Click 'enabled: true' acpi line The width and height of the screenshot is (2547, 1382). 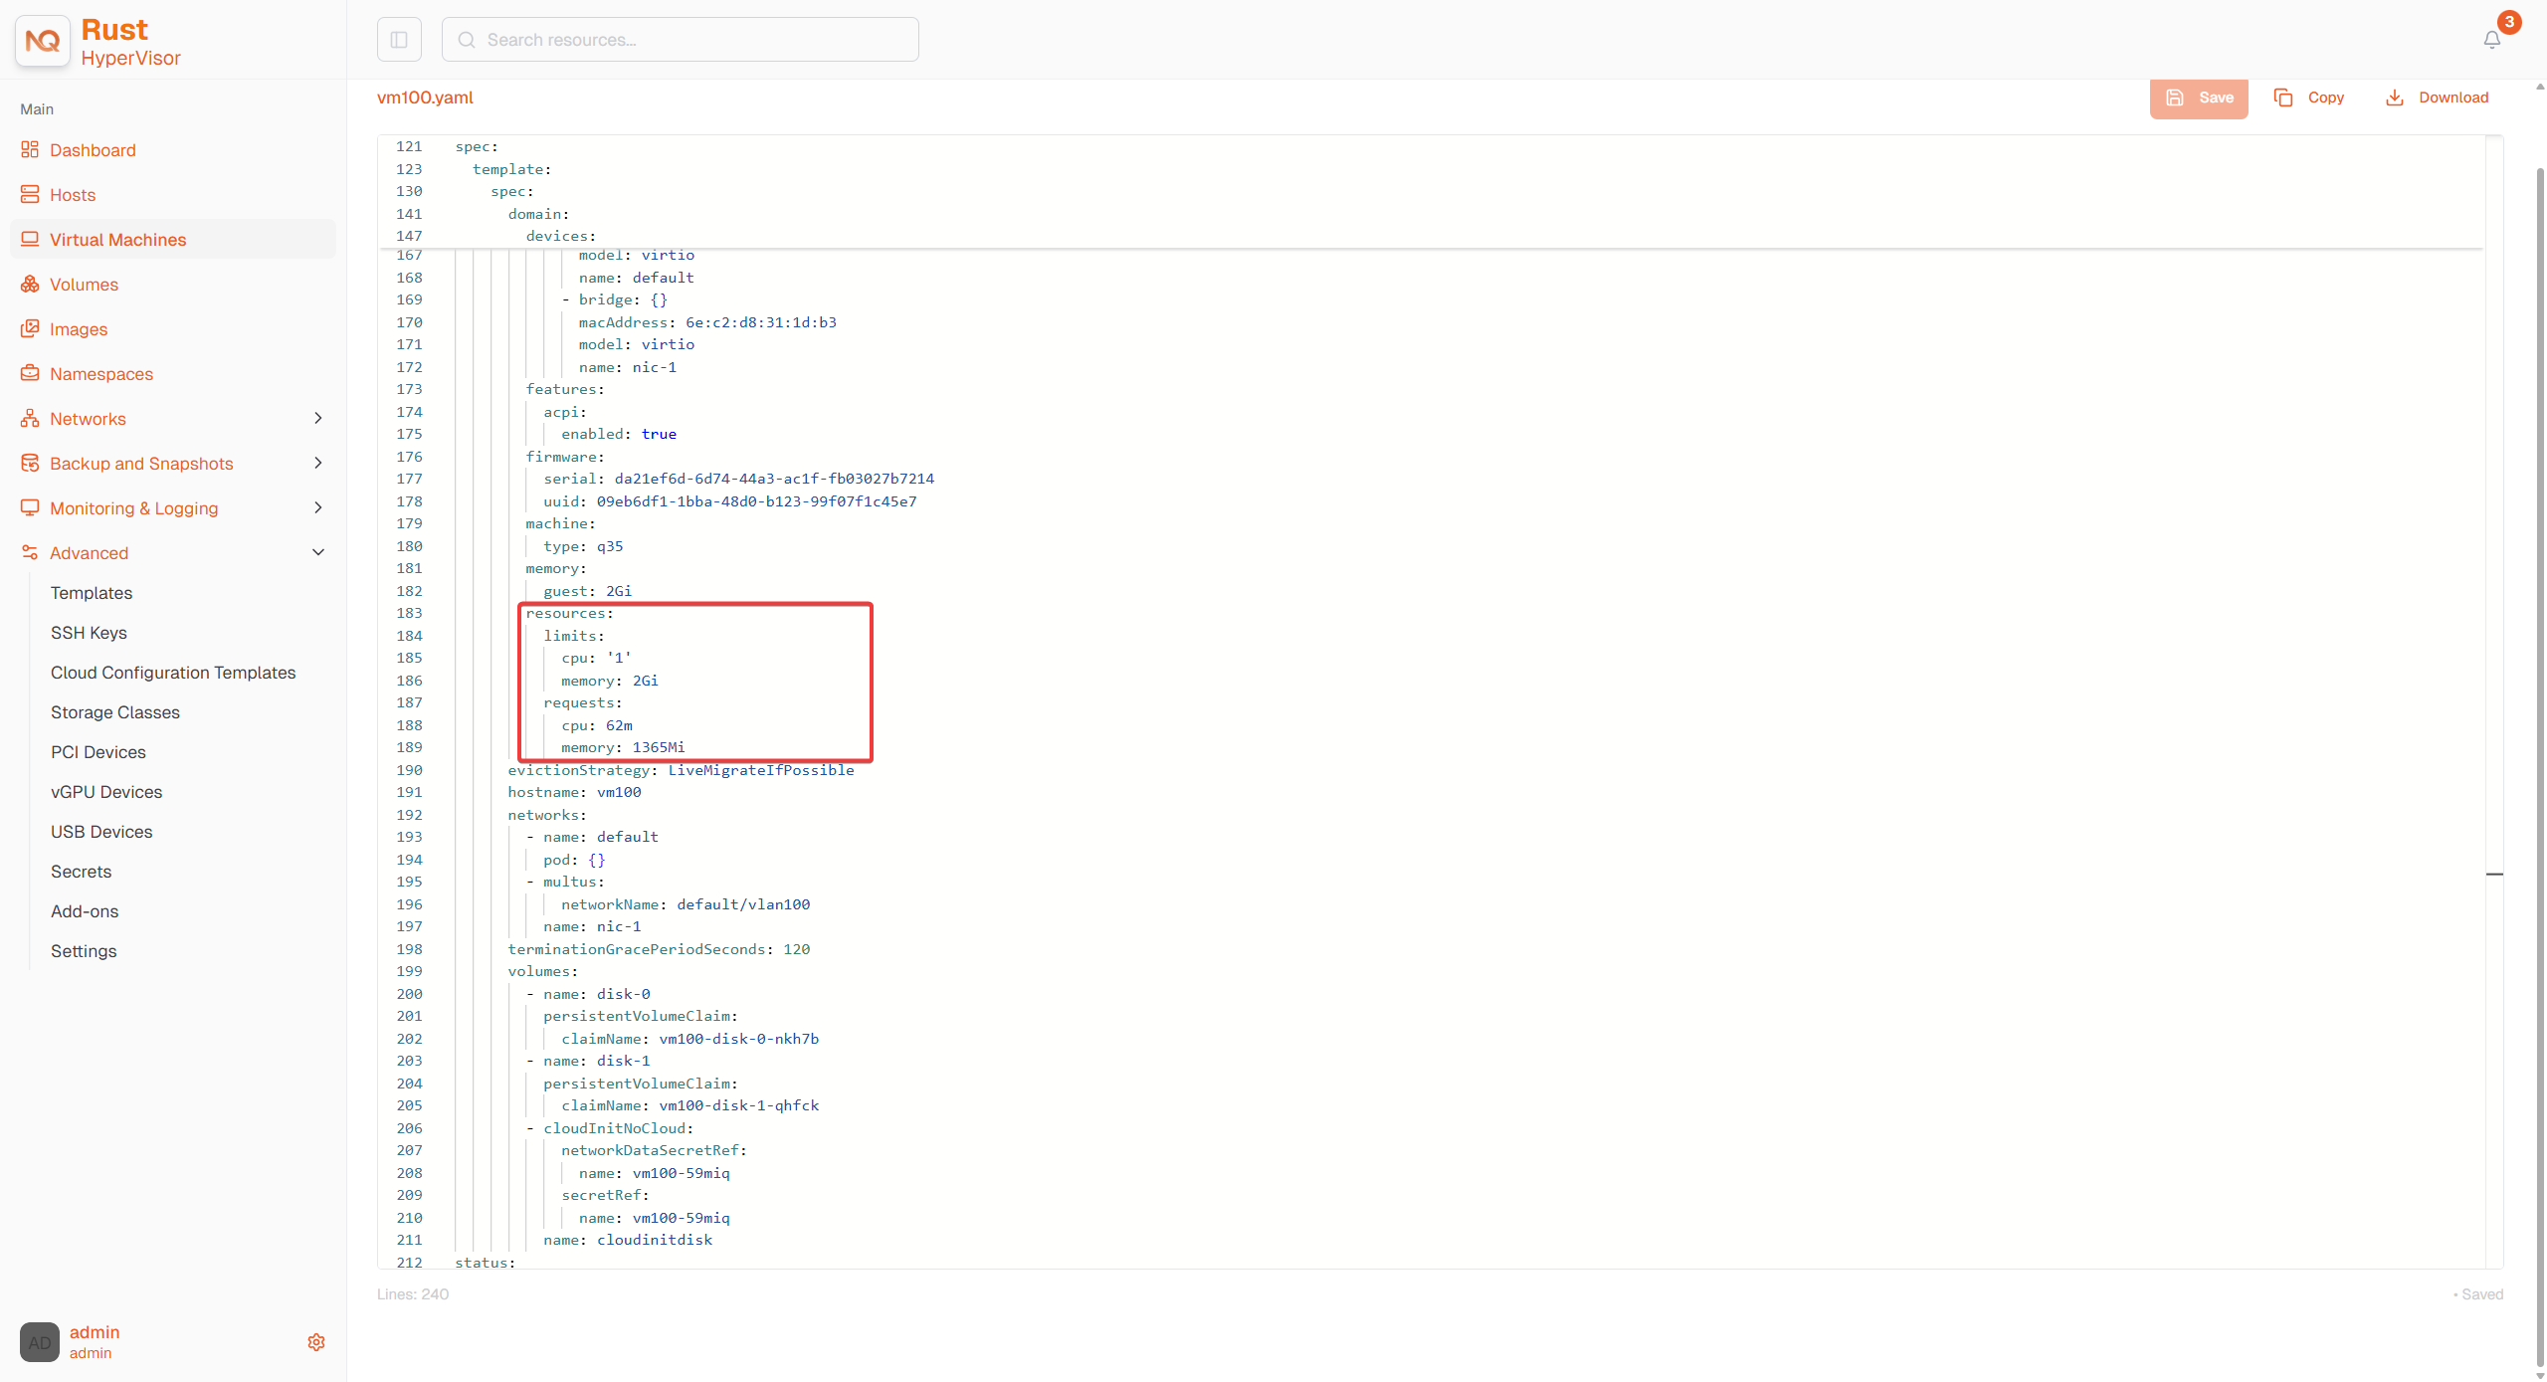619,434
